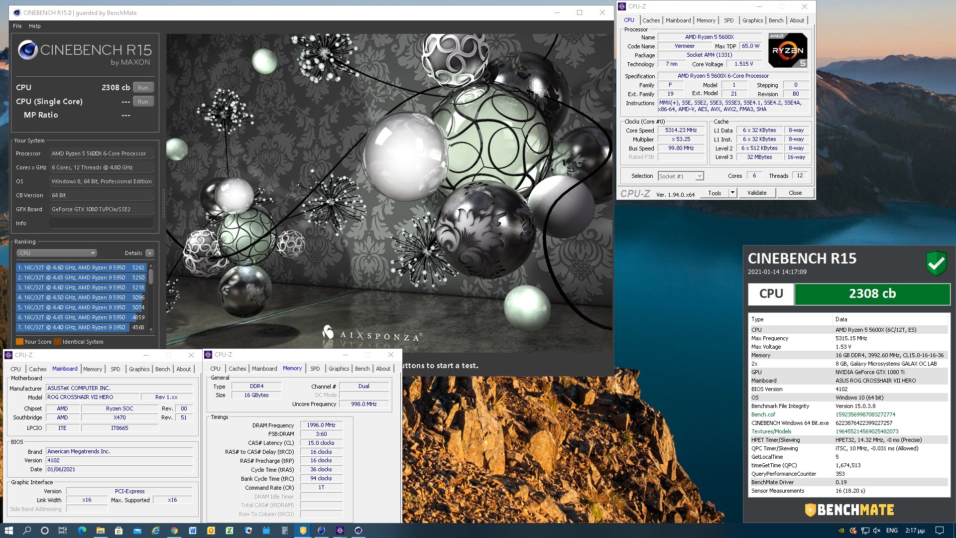
Task: Click the muted speaker tray icon
Action: [x=877, y=531]
